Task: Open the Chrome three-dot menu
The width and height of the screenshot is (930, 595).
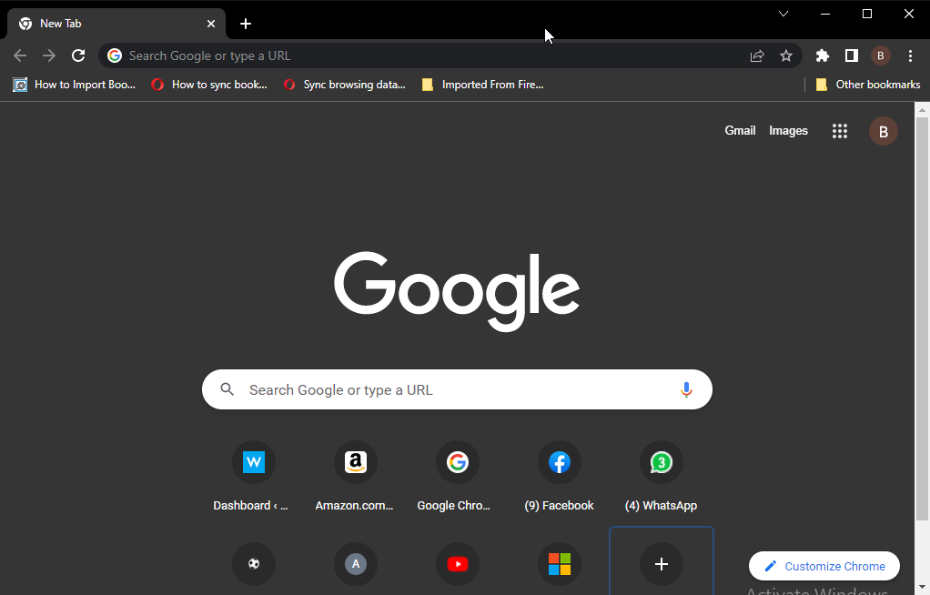Action: click(910, 55)
